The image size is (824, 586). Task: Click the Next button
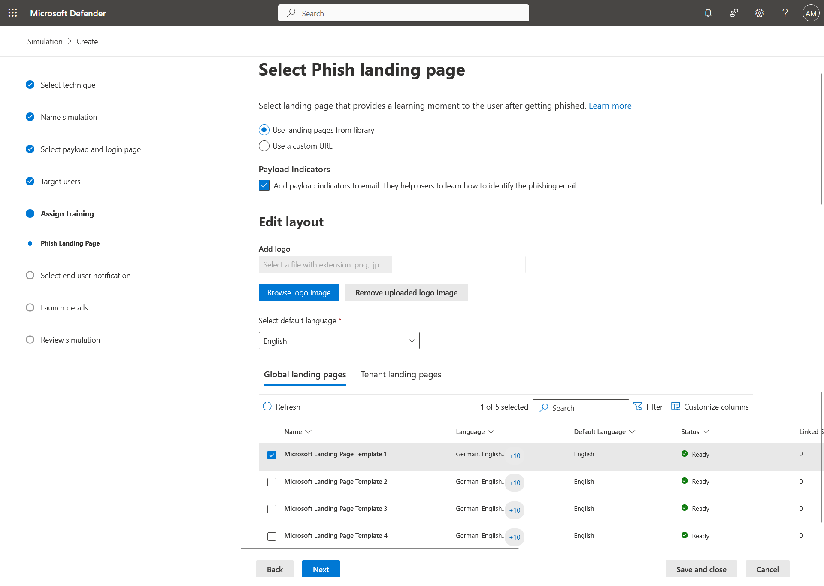click(x=321, y=569)
